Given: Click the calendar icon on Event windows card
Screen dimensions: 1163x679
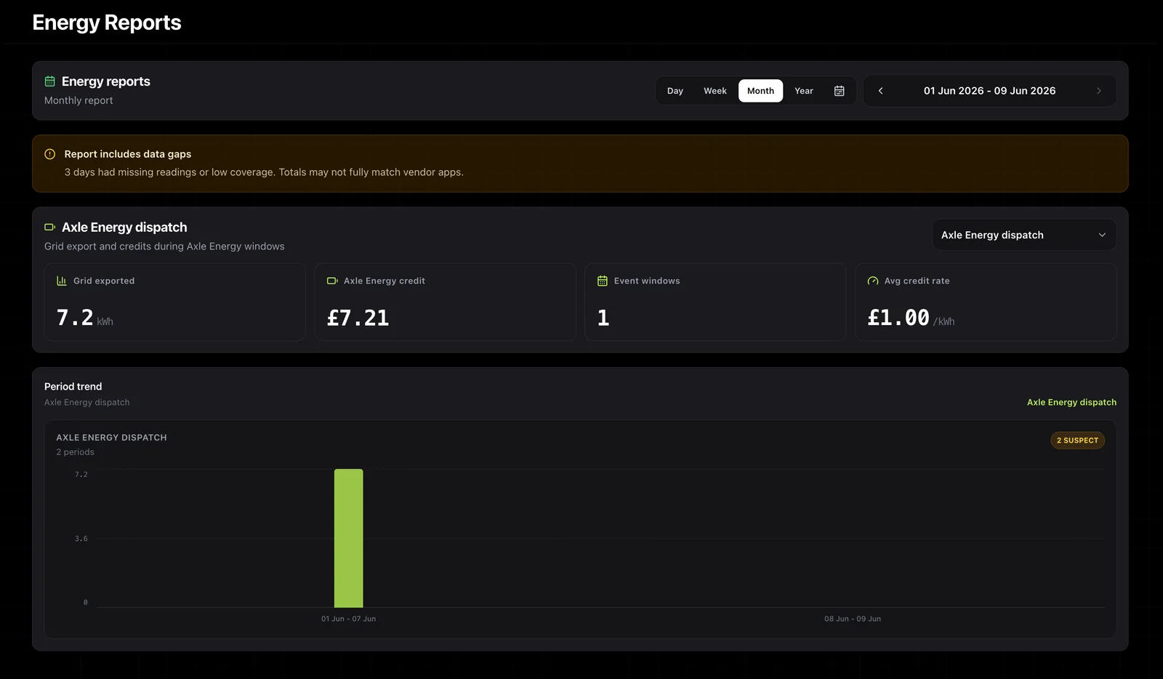Looking at the screenshot, I should click(x=603, y=281).
